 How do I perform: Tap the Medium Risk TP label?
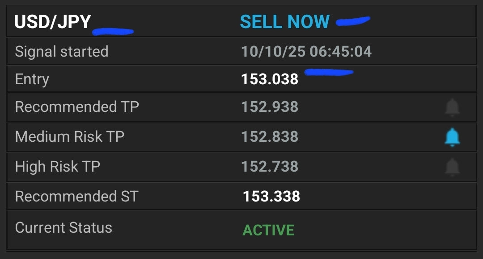[69, 137]
